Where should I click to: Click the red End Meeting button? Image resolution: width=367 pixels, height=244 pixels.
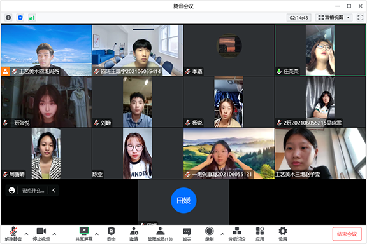[x=347, y=234]
